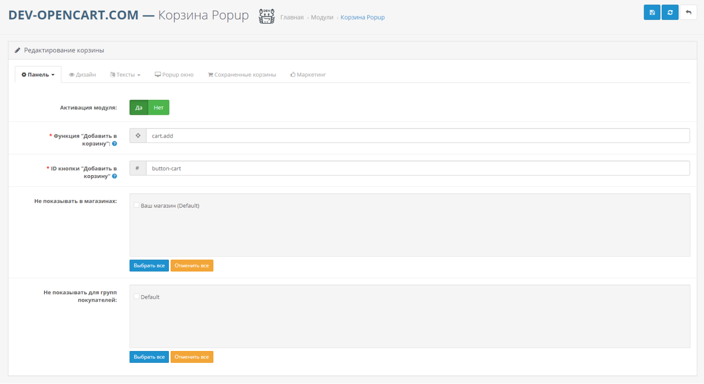Screen dimensions: 704x384
Task: Go to Модули breadcrumb link
Action: 322,18
